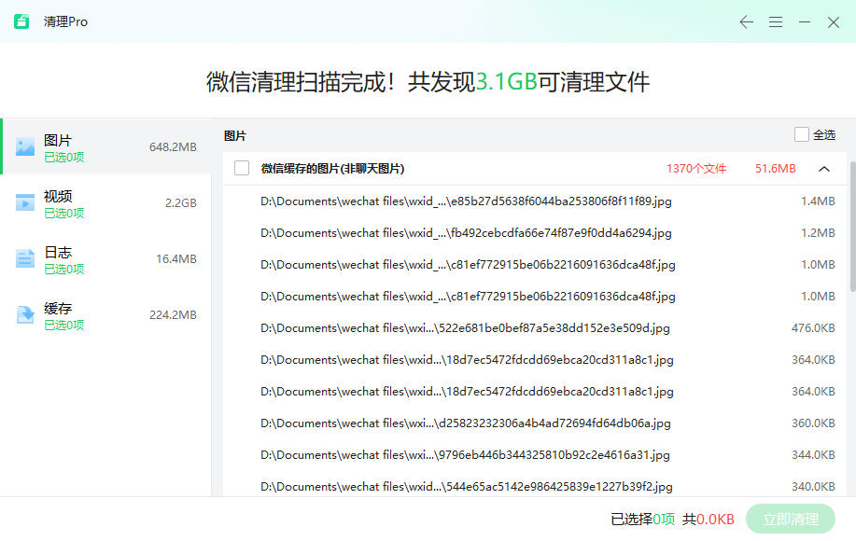Open the hamburger menu icon
Viewport: 856px width, 541px height.
775,21
